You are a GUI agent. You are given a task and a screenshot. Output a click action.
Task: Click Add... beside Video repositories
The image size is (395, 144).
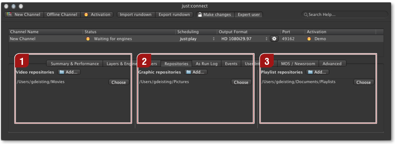(69, 72)
